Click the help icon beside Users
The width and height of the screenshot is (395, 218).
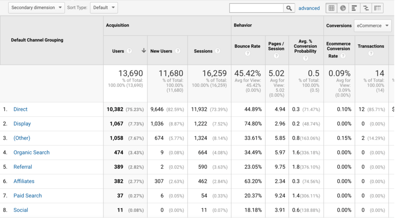(129, 51)
